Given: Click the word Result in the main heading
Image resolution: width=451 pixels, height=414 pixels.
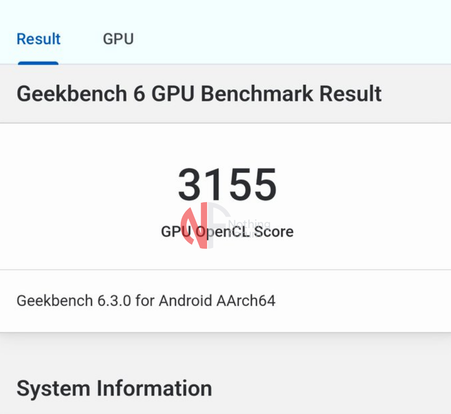Looking at the screenshot, I should (x=350, y=94).
